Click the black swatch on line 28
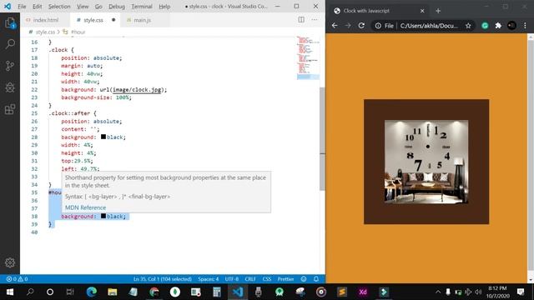Screen dimensions: 534x300 (103, 137)
